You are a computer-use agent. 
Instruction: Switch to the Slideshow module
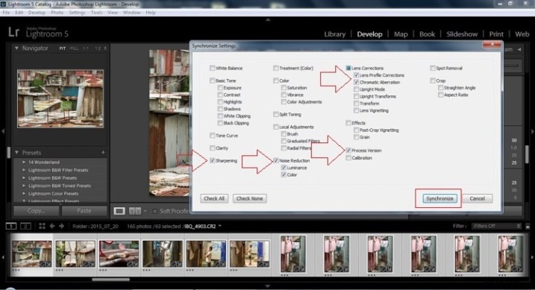pyautogui.click(x=462, y=34)
